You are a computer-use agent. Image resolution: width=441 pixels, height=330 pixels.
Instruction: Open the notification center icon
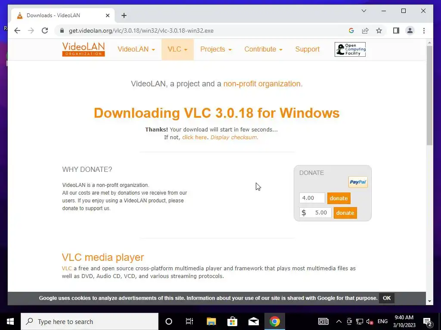428,321
